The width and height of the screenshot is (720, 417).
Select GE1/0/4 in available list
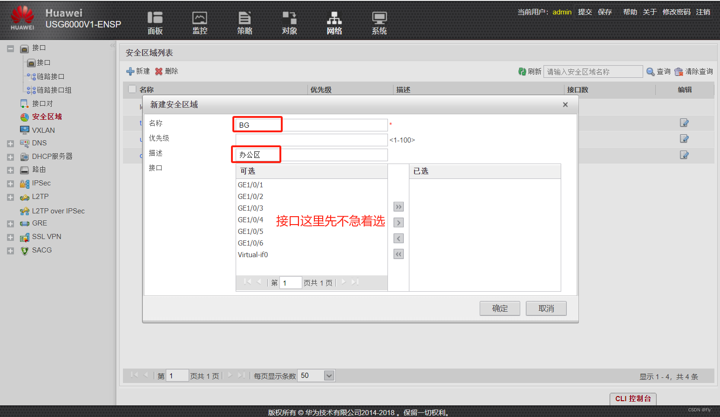tap(251, 220)
